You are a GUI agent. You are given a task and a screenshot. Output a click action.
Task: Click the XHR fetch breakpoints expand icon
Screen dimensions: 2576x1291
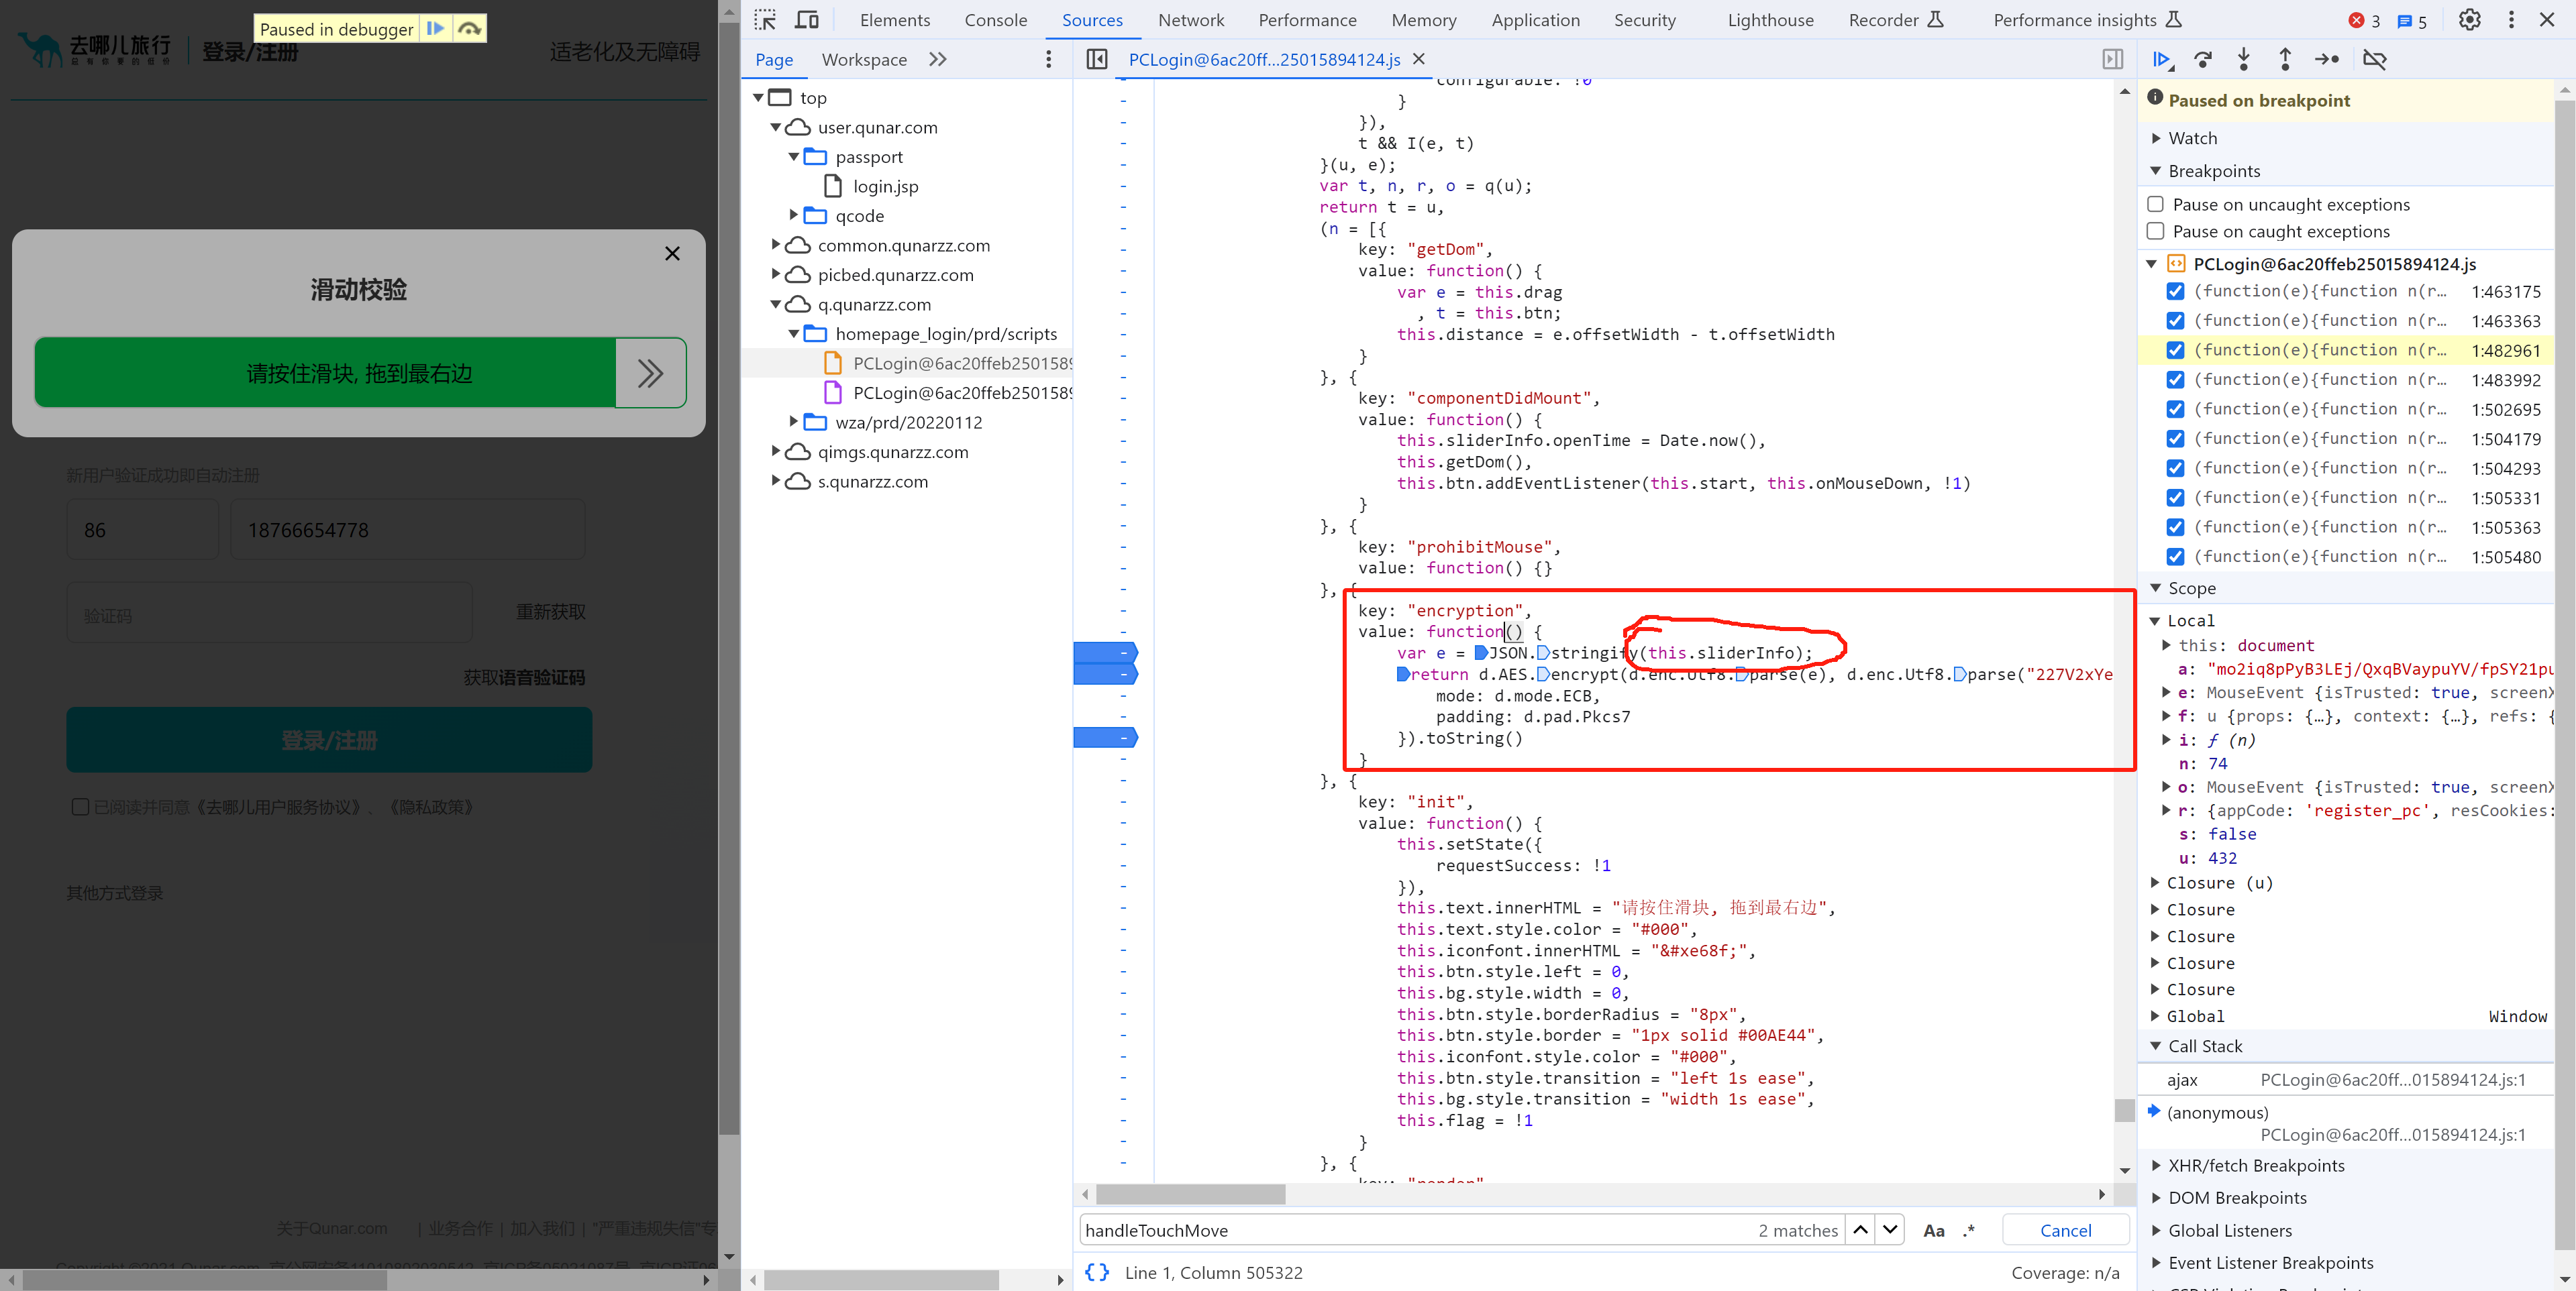[2156, 1169]
